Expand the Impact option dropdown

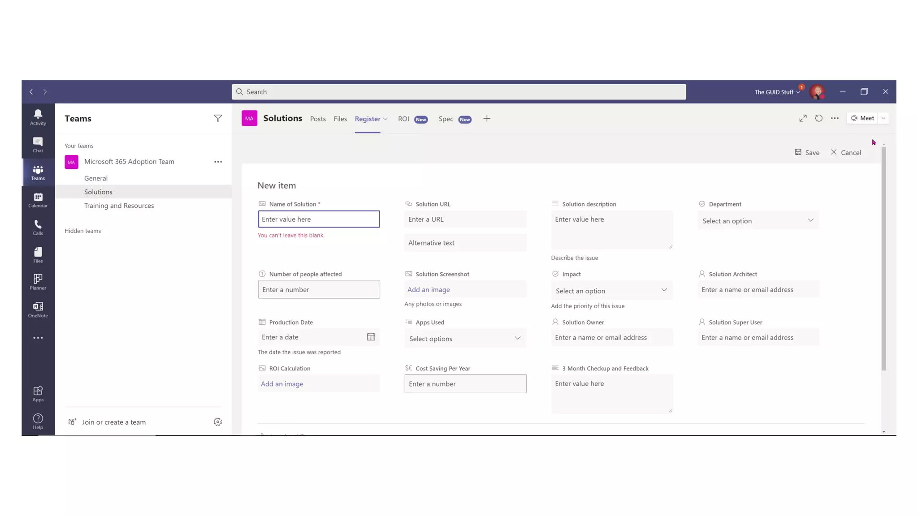click(611, 291)
